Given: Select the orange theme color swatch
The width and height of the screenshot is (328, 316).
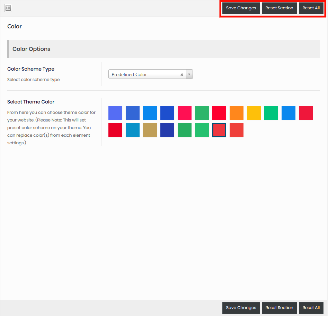Looking at the screenshot, I should [237, 113].
